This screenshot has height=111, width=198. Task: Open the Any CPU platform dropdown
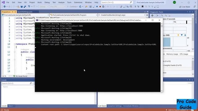click(x=58, y=6)
